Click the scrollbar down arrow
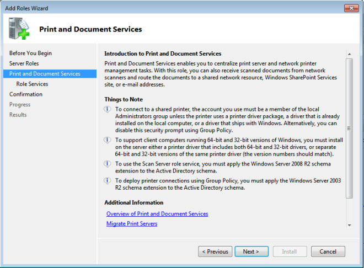 point(349,225)
